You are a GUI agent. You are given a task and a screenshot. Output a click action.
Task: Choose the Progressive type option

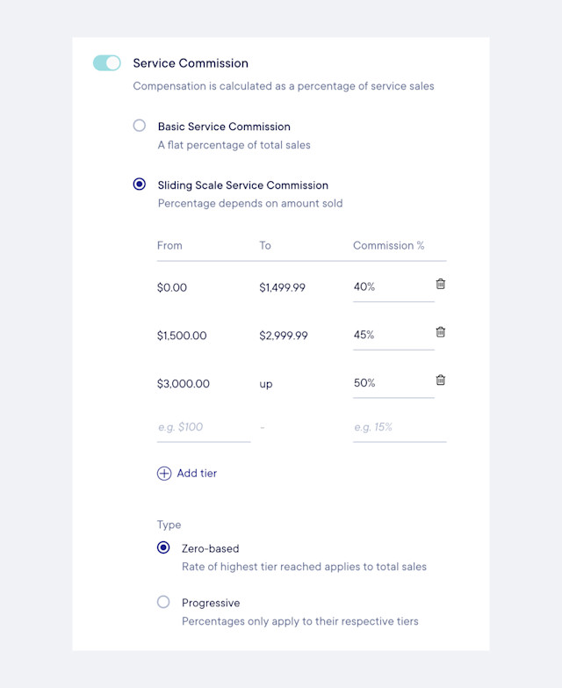tap(163, 602)
